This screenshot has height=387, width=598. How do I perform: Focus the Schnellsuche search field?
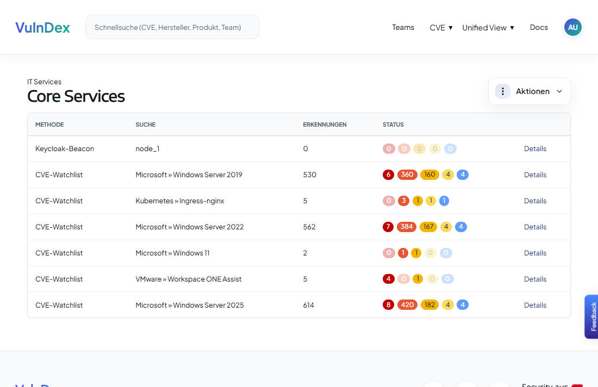tap(172, 27)
